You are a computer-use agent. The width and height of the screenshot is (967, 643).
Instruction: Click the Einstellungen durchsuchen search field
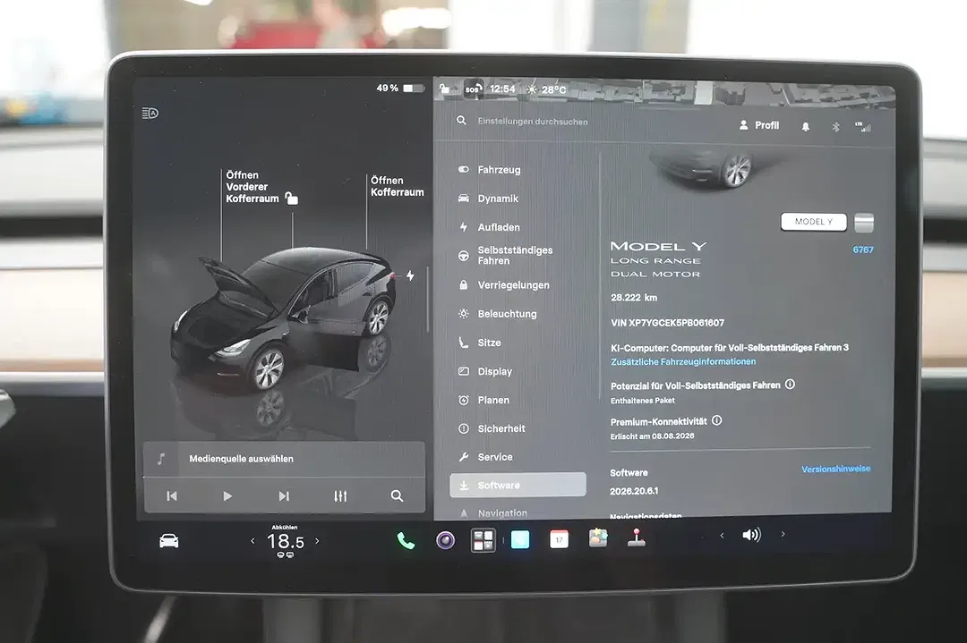tap(533, 122)
